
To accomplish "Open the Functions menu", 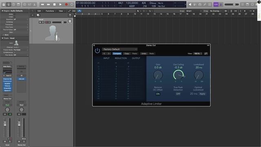I will click(x=51, y=11).
